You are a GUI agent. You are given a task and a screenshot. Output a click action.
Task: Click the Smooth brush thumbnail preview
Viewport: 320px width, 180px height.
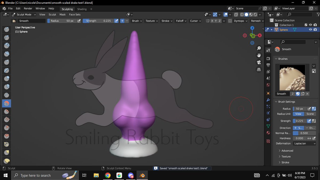(292, 77)
